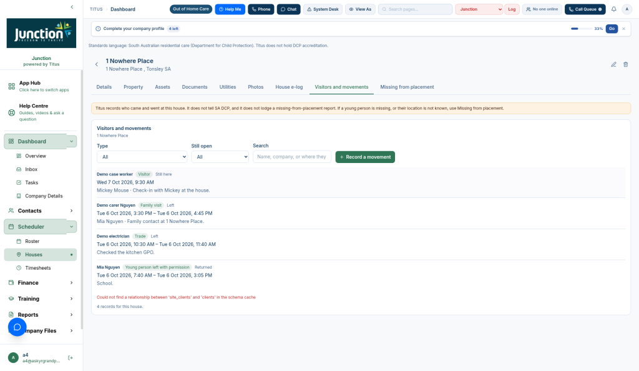Expand the Finance section
This screenshot has width=639, height=371.
(41, 282)
